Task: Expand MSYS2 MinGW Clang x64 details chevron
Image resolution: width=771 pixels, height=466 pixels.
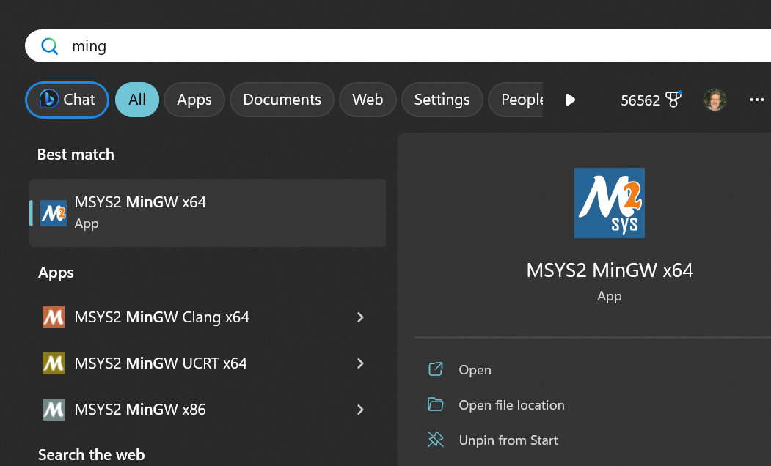Action: point(360,317)
